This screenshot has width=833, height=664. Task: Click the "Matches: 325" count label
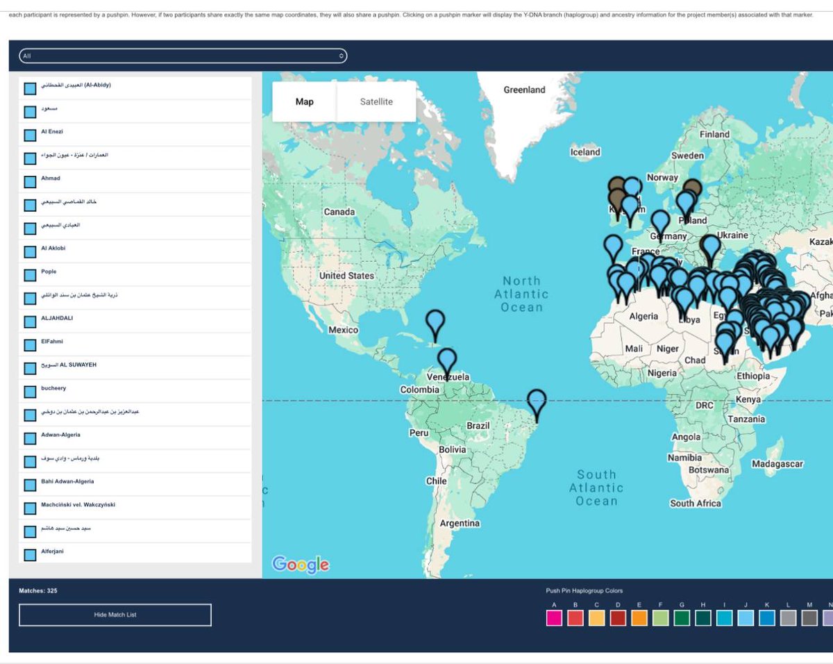coord(38,590)
